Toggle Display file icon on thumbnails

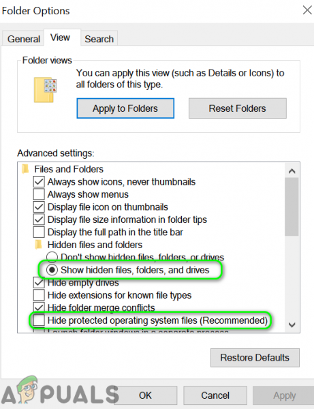(39, 207)
